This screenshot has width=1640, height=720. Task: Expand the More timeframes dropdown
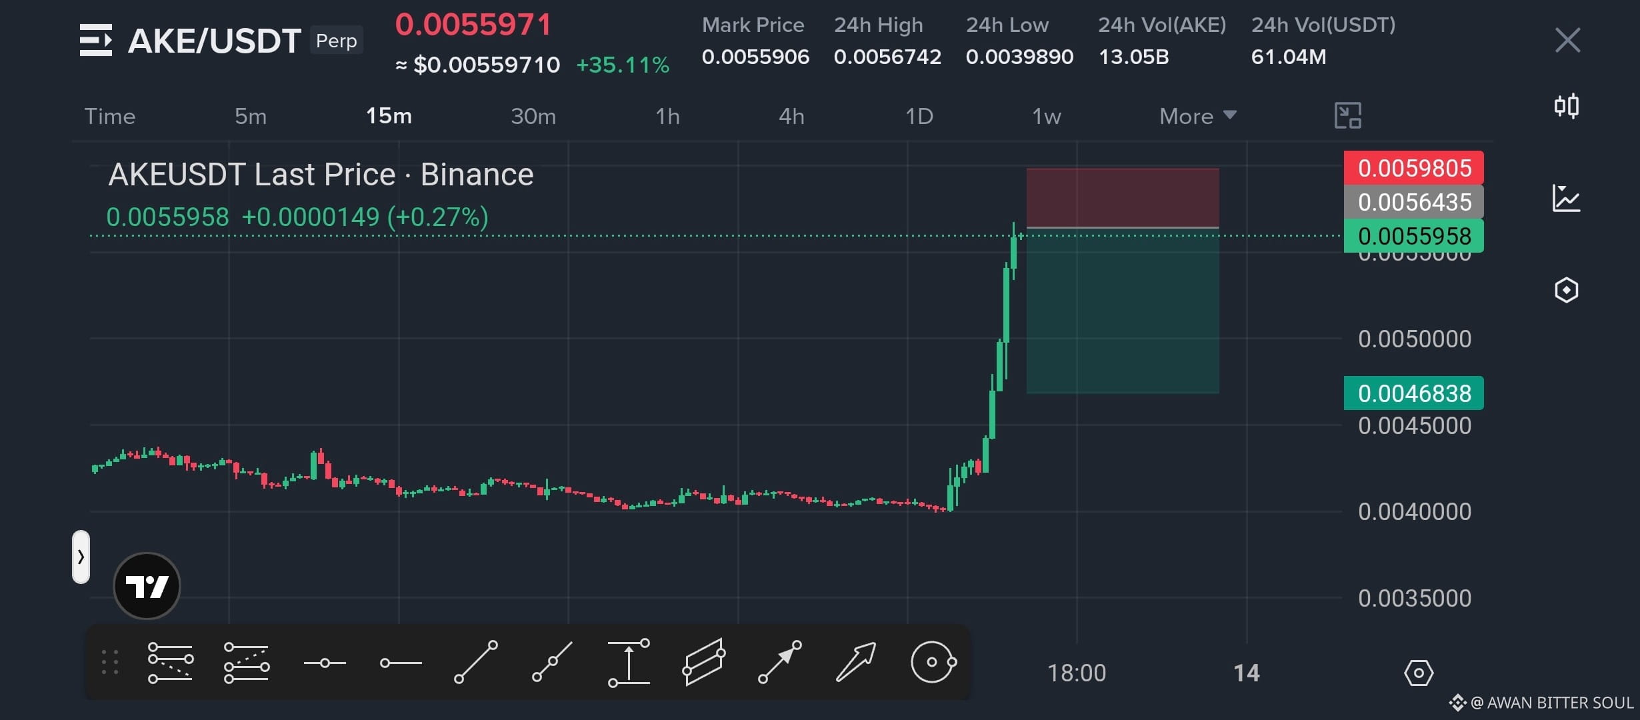pos(1198,117)
